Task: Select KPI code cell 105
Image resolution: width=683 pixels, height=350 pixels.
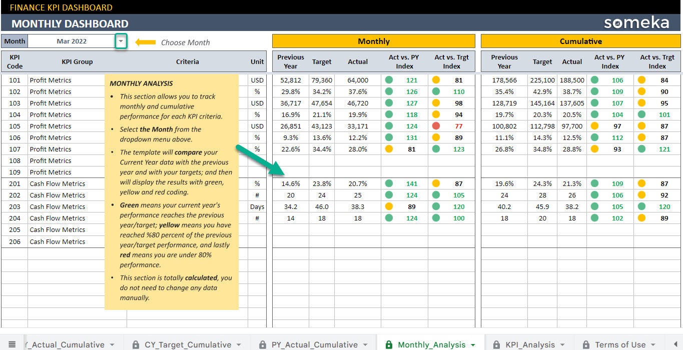Action: (x=15, y=126)
